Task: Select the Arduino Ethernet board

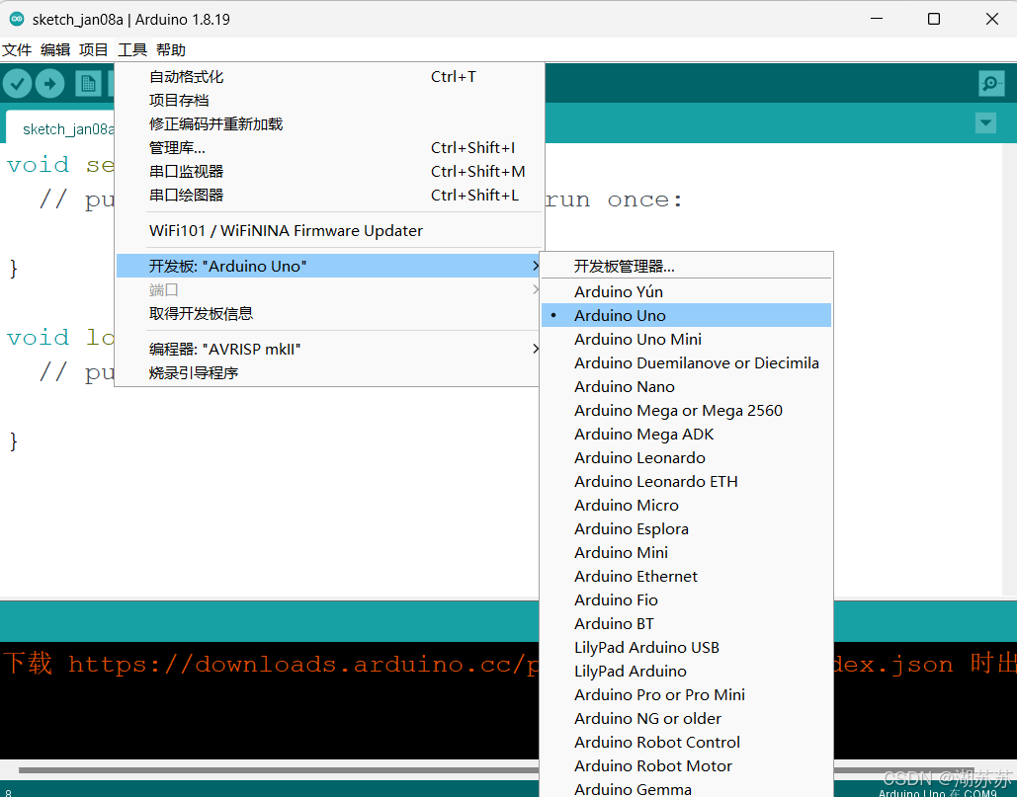Action: pos(686,577)
